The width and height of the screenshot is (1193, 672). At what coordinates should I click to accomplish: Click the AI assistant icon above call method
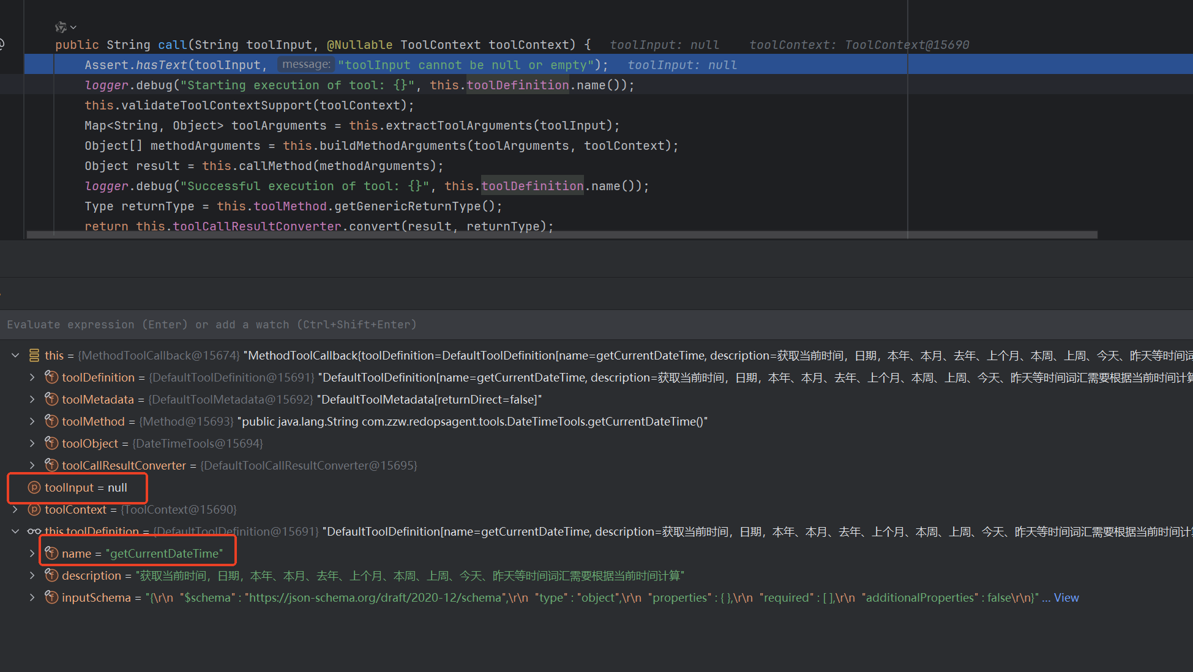[61, 28]
